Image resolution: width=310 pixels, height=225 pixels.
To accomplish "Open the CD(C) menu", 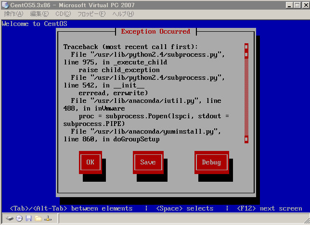I will [63, 14].
